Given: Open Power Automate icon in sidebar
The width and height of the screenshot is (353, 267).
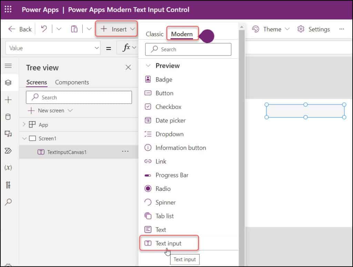Looking at the screenshot, I should (x=8, y=151).
